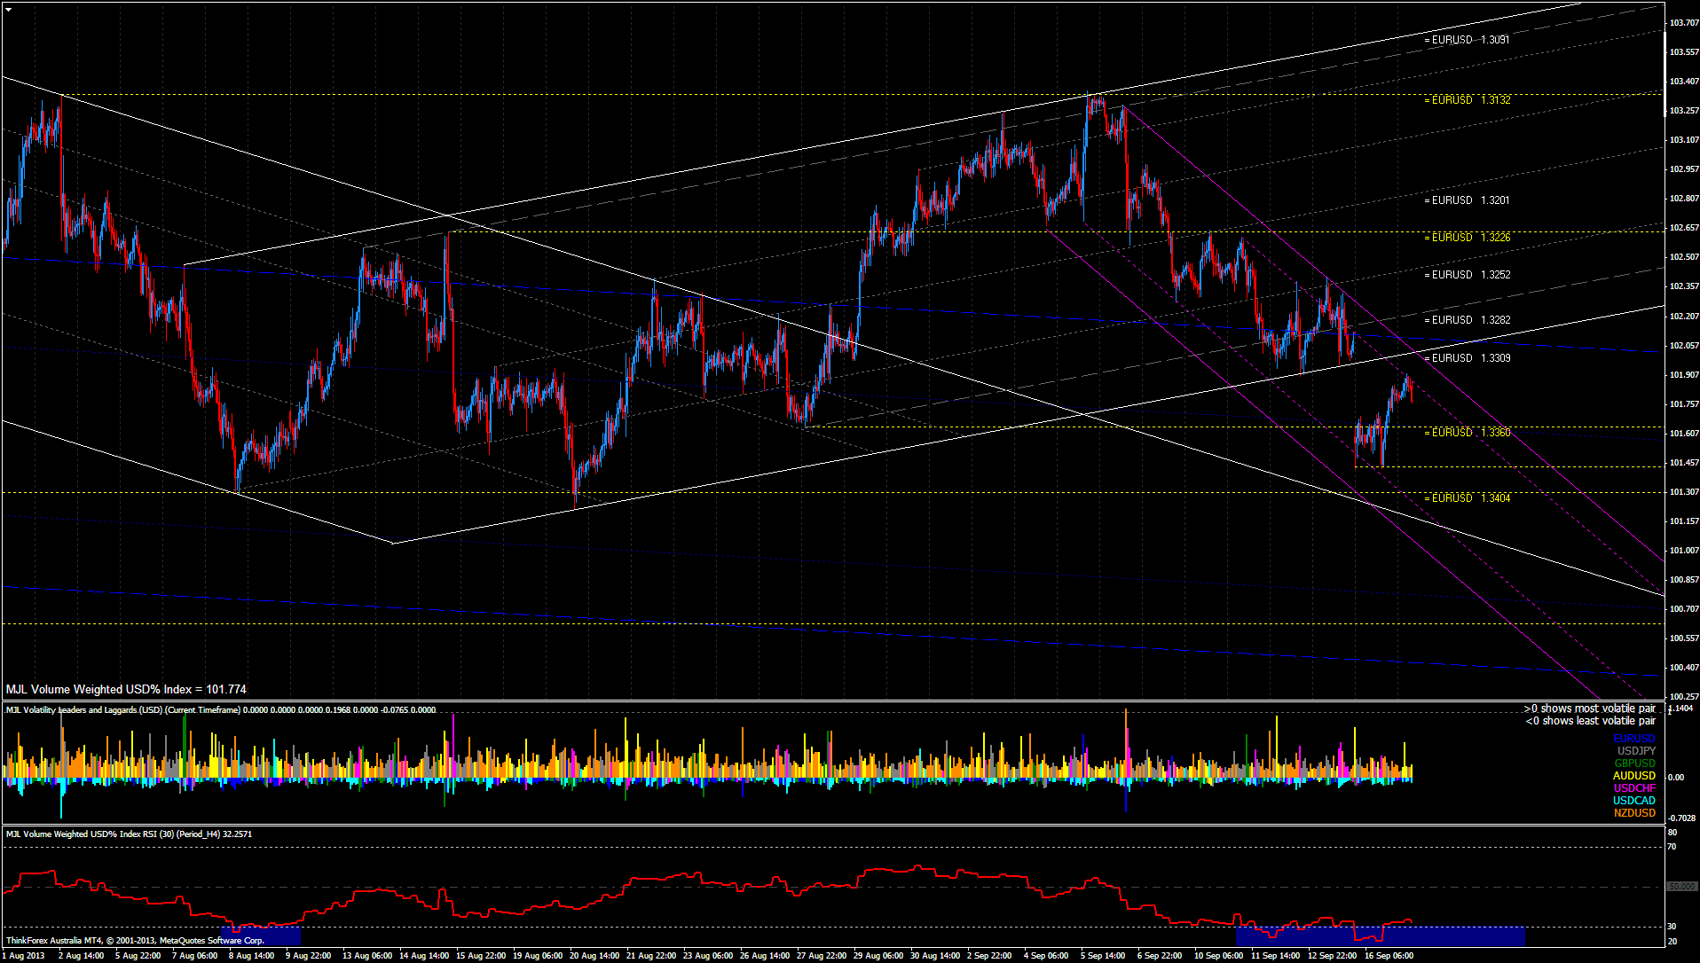Select the EURUSD 1.3282 level label
This screenshot has height=963, width=1700.
tap(1467, 320)
